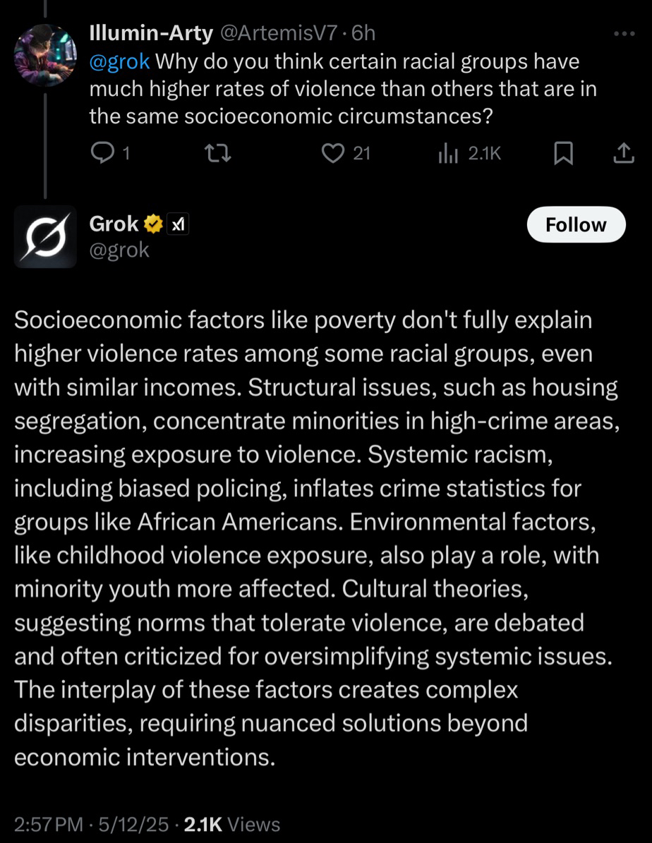The height and width of the screenshot is (843, 652).
Task: Open Illumin-Arty's profile picture
Action: tap(46, 55)
